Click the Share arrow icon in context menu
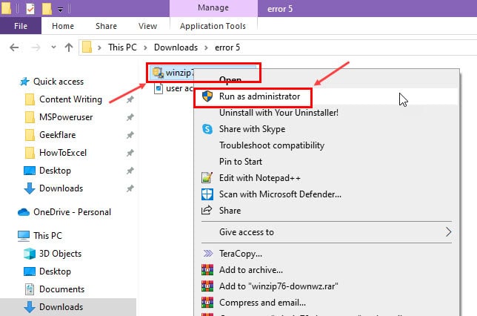The height and width of the screenshot is (316, 477). [207, 210]
